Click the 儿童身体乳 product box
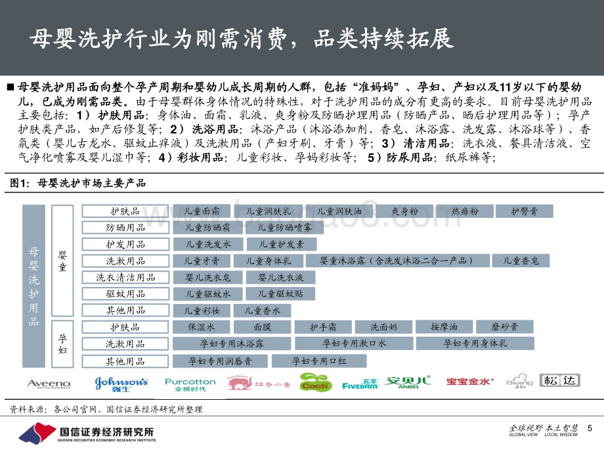The height and width of the screenshot is (453, 604). (269, 261)
